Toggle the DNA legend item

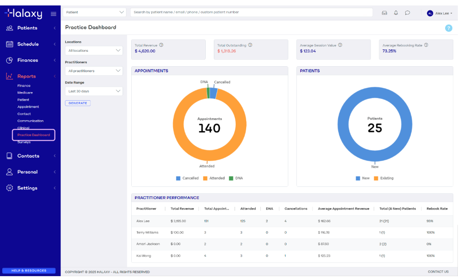click(236, 178)
